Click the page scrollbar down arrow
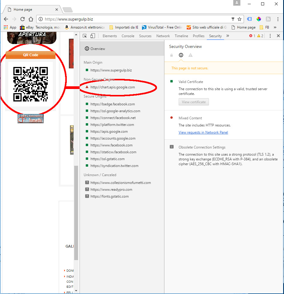The width and height of the screenshot is (284, 294). click(76, 291)
